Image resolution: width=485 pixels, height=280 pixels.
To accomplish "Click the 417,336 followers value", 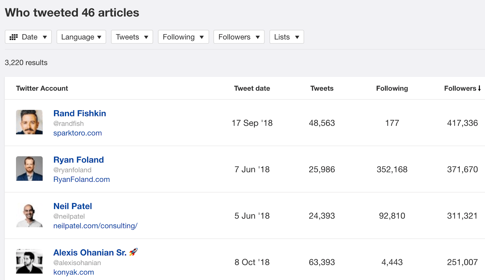I will (x=463, y=123).
